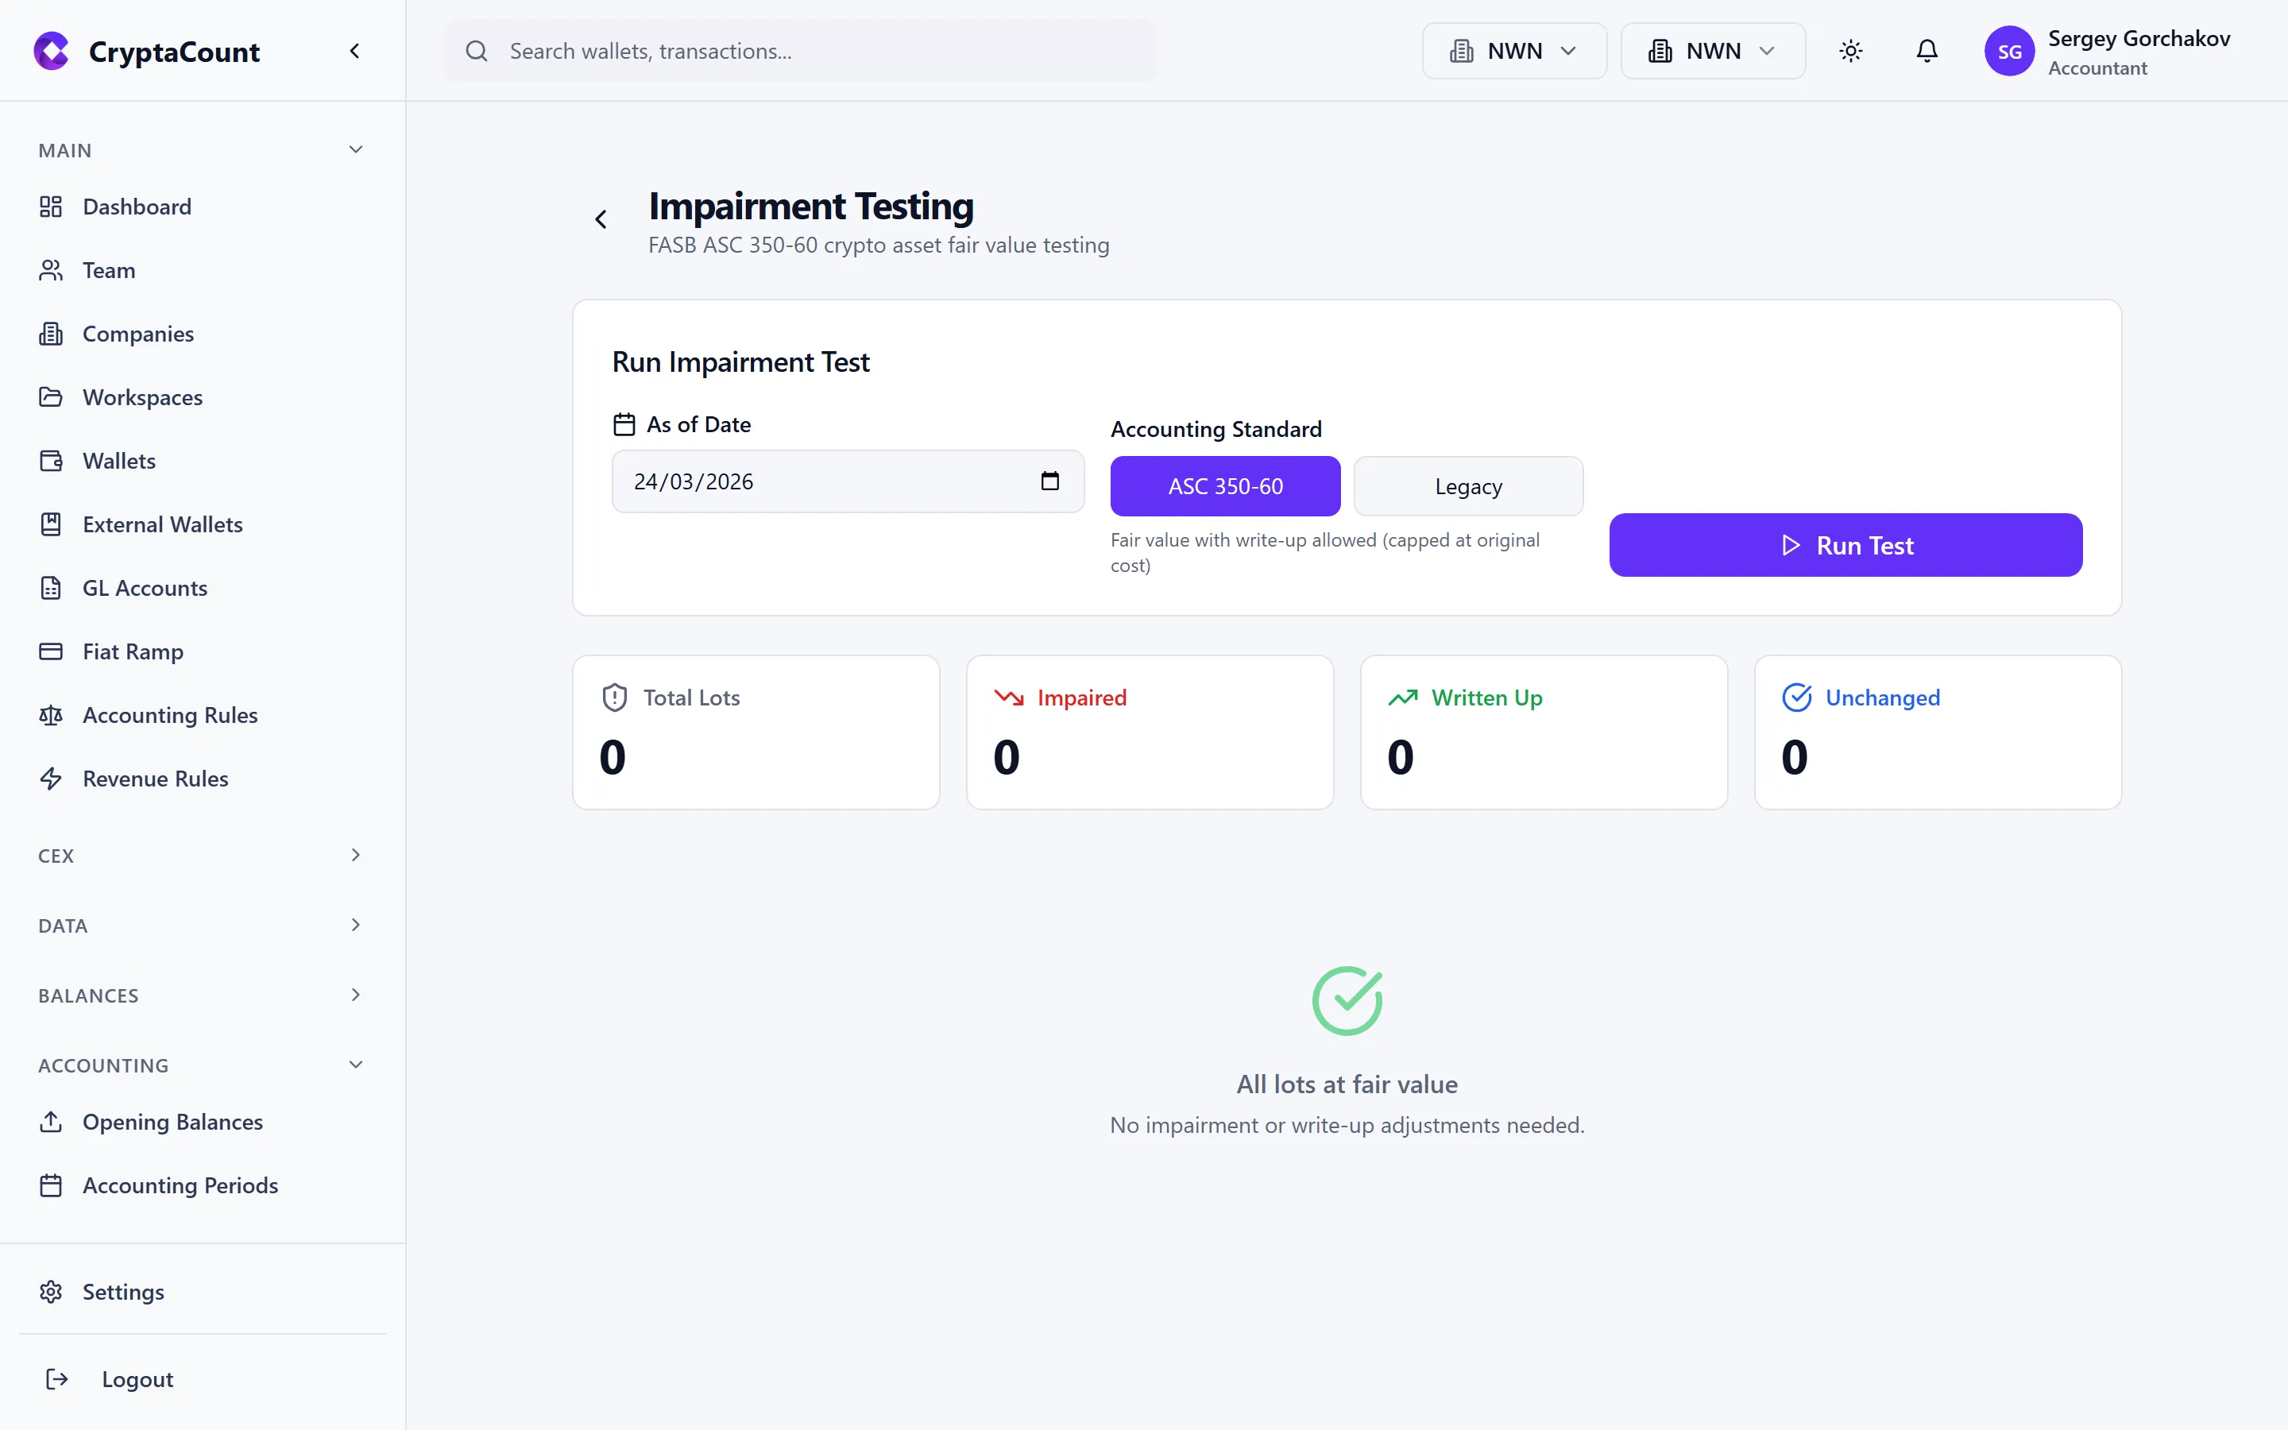Click the Run Test button
2288x1430 pixels.
[1845, 545]
